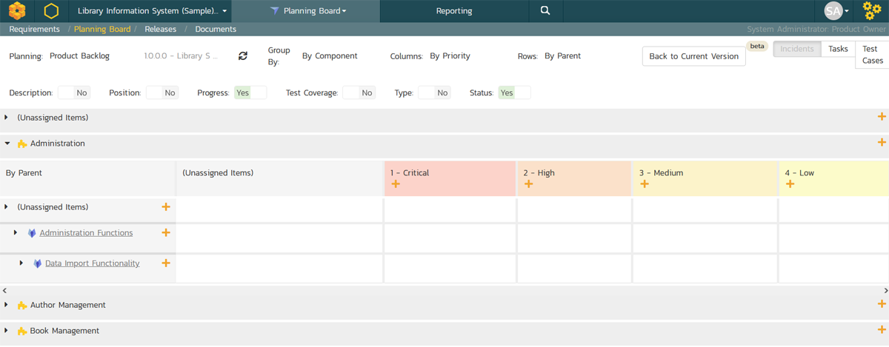
Task: Click Back to Current Version button
Action: (693, 56)
